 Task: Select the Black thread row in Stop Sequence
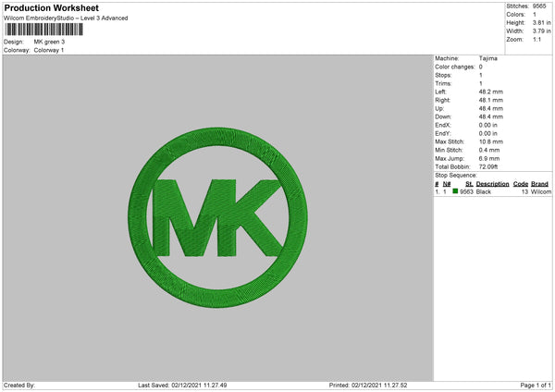pyautogui.click(x=493, y=191)
